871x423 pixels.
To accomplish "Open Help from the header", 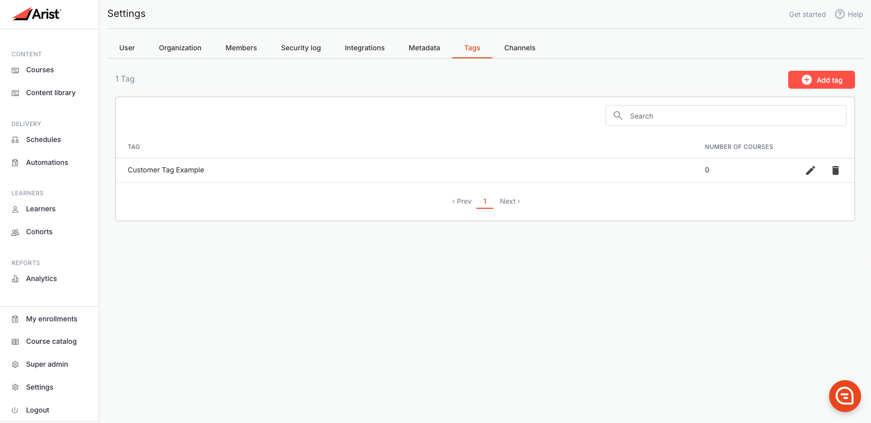I will (x=855, y=14).
